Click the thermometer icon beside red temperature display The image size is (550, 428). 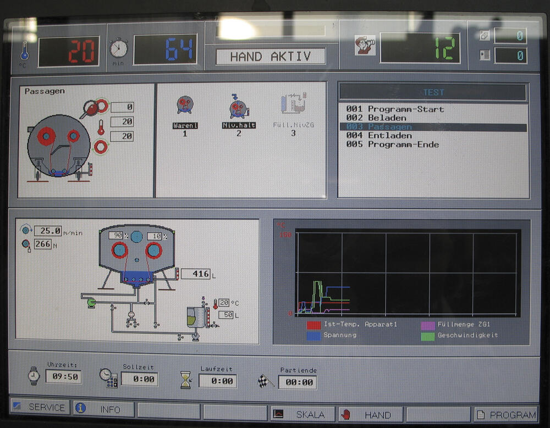[24, 52]
